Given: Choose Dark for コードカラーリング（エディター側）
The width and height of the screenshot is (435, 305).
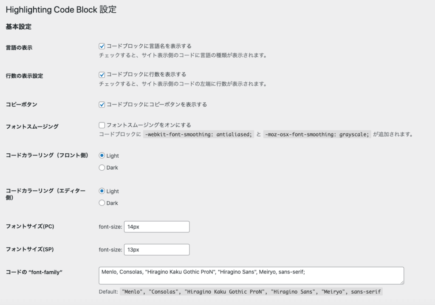Looking at the screenshot, I should pyautogui.click(x=102, y=203).
